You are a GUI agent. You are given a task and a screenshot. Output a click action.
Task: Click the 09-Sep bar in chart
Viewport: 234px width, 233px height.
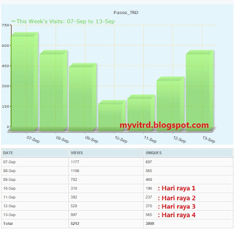pos(83,97)
